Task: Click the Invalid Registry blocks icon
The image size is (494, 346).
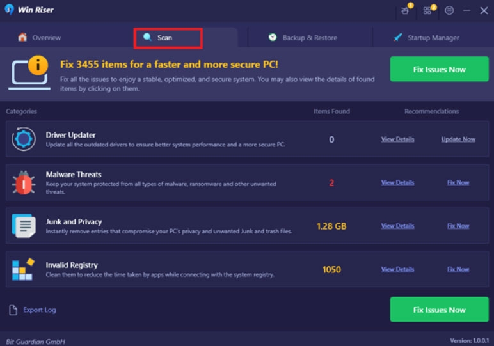Action: click(x=23, y=269)
